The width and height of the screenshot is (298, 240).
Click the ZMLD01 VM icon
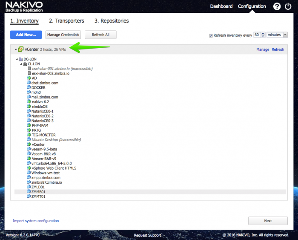coord(29,187)
